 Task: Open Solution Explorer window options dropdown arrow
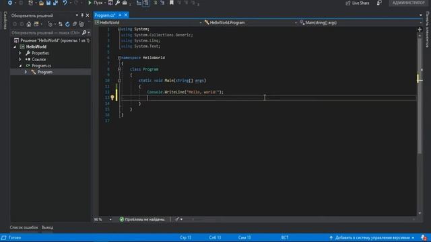coord(77,15)
